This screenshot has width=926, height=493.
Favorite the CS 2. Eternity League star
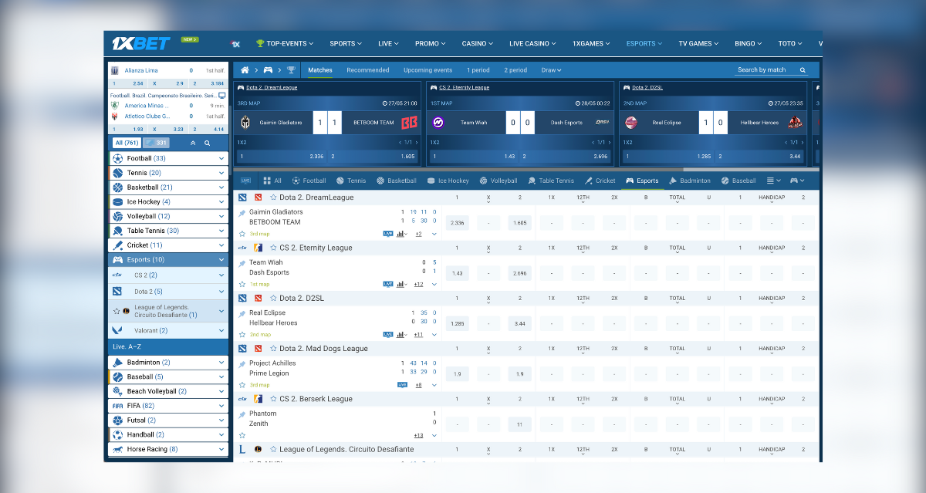(273, 248)
